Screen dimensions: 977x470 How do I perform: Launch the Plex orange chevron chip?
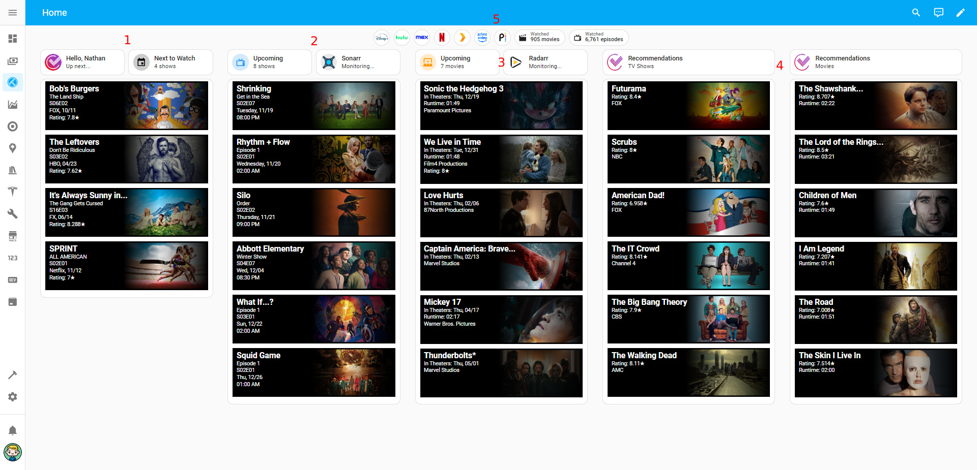tap(462, 38)
